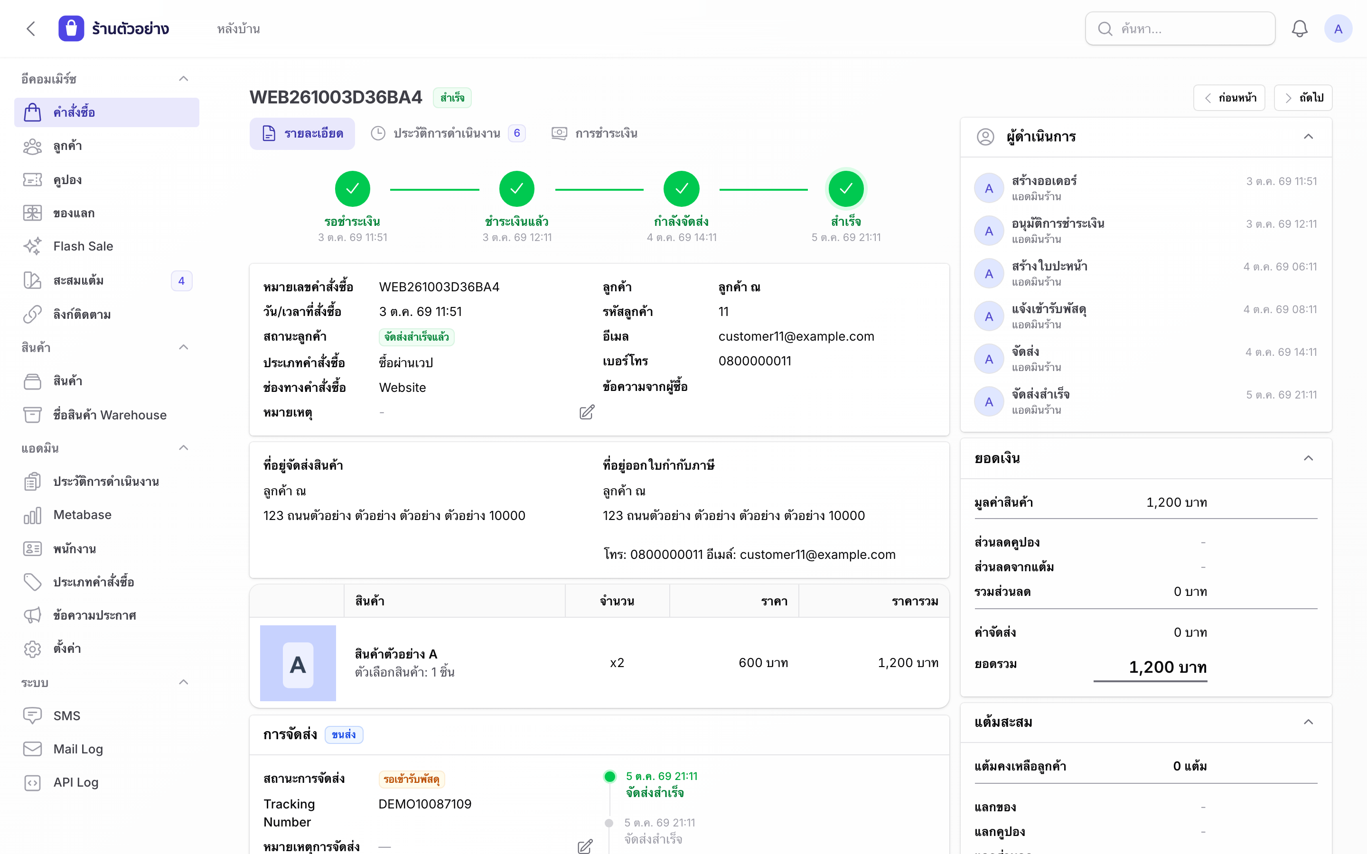The height and width of the screenshot is (854, 1367).
Task: Open ตั้งค่า settings in sidebar
Action: coord(107,649)
